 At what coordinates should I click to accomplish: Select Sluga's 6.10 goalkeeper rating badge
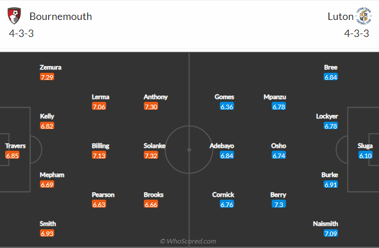(365, 155)
